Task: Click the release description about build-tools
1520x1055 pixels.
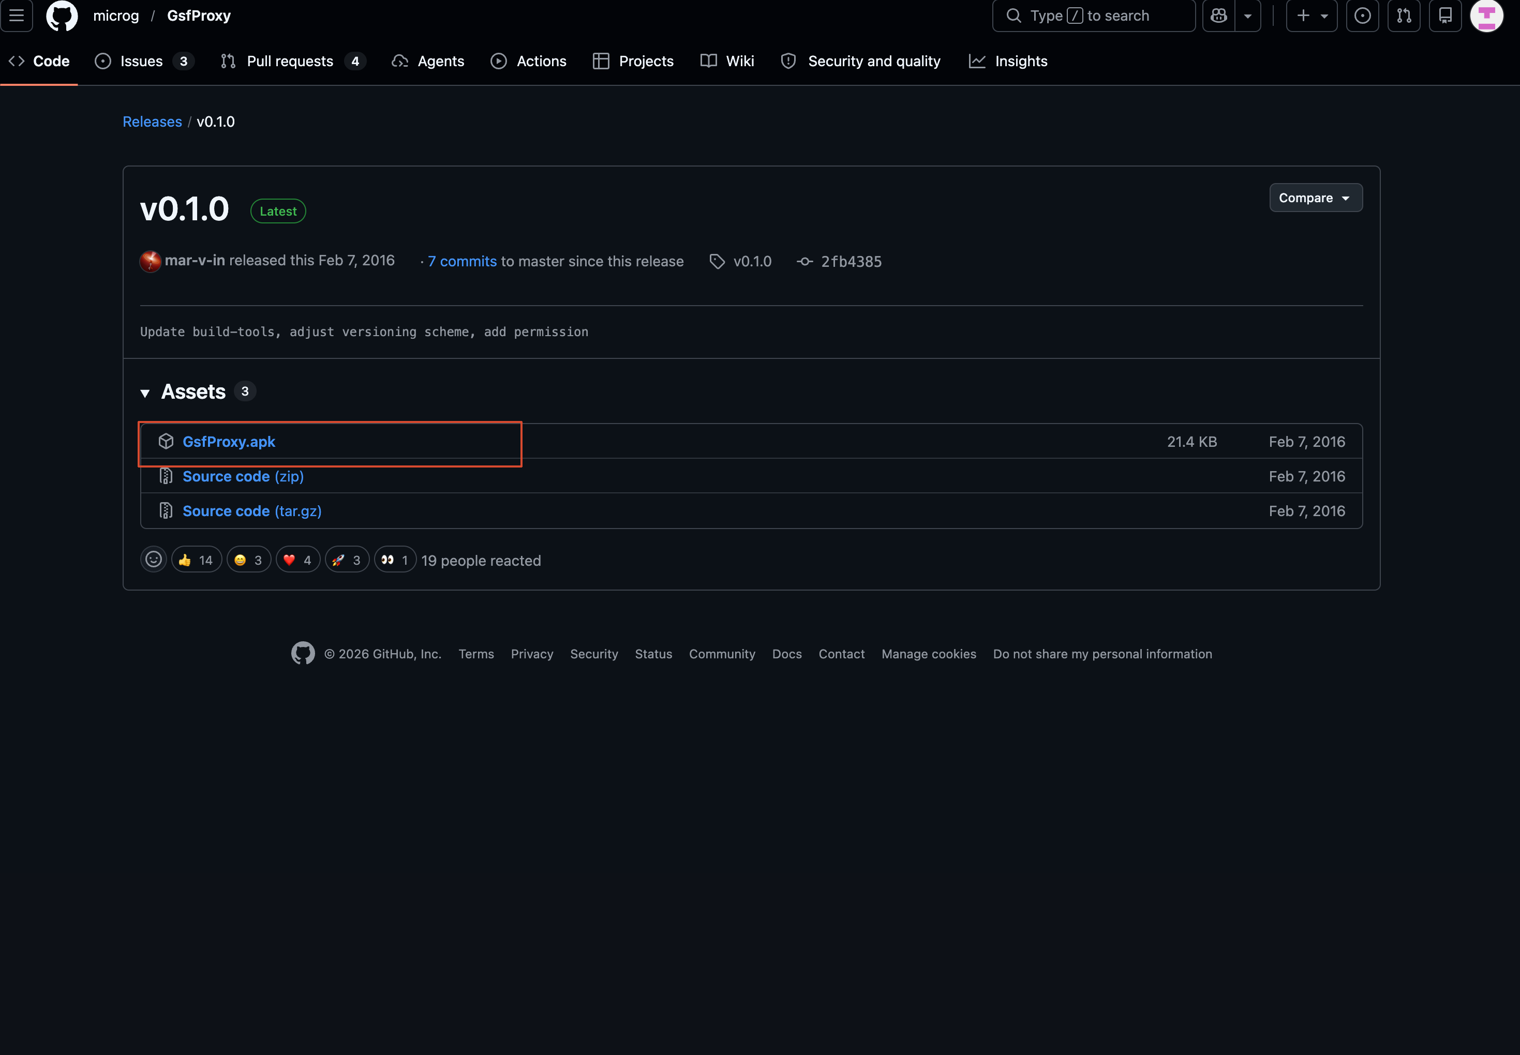Action: (364, 332)
